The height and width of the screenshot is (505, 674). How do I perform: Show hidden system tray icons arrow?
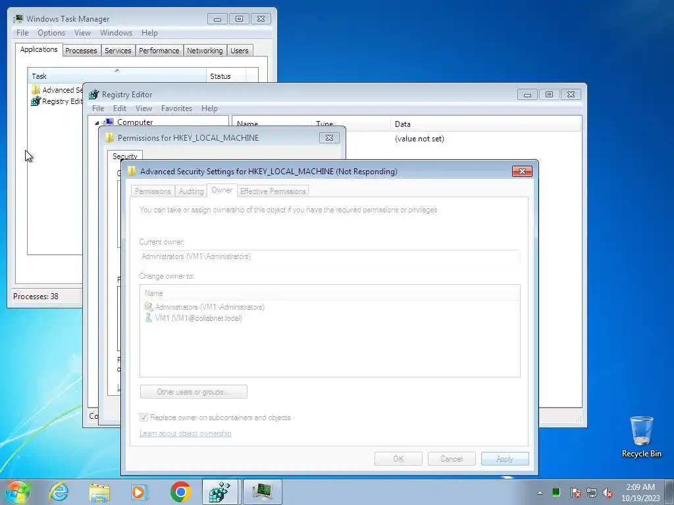click(x=540, y=493)
